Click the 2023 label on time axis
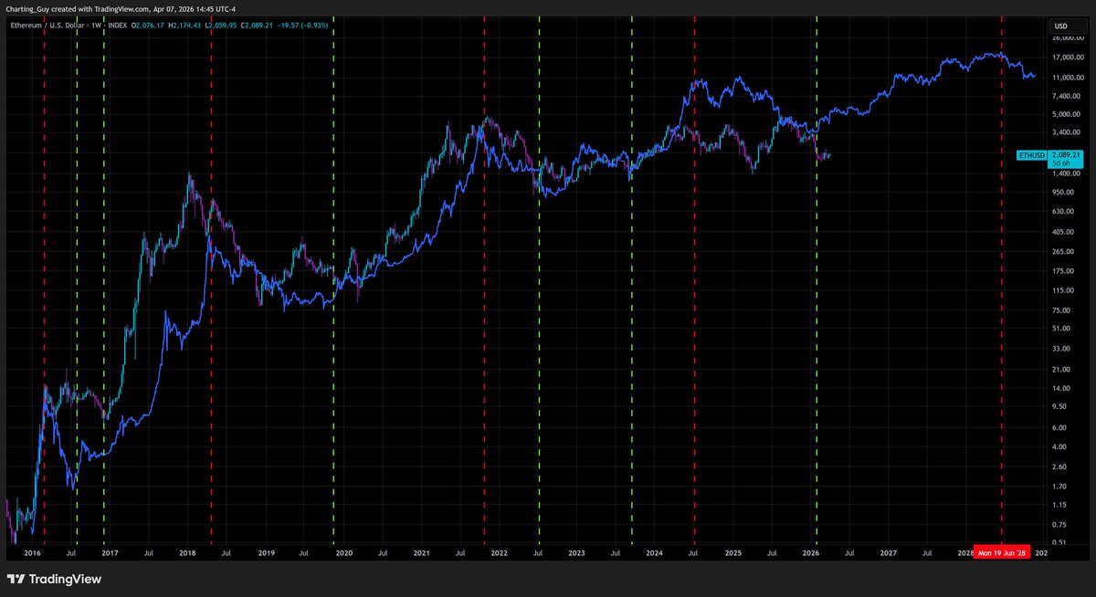 576,553
